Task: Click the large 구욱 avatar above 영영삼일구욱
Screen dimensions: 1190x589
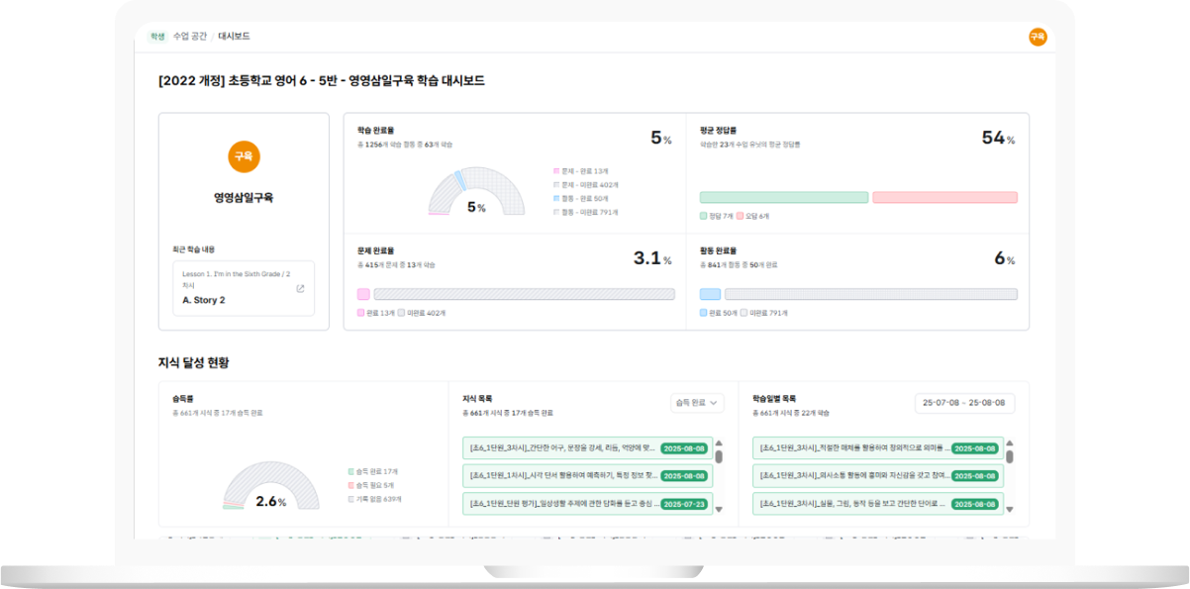Action: point(244,156)
